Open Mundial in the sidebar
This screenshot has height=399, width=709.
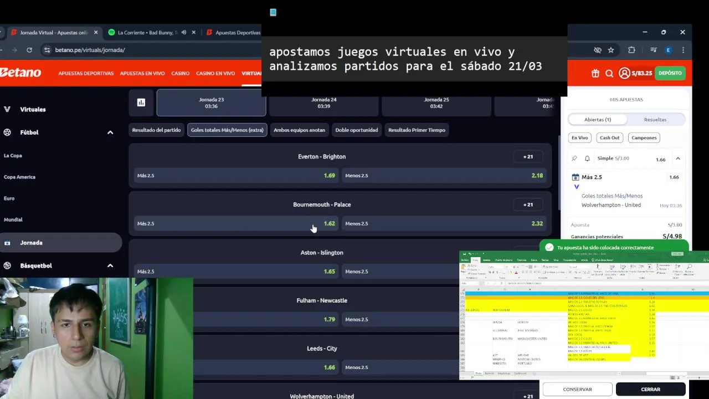pos(13,220)
